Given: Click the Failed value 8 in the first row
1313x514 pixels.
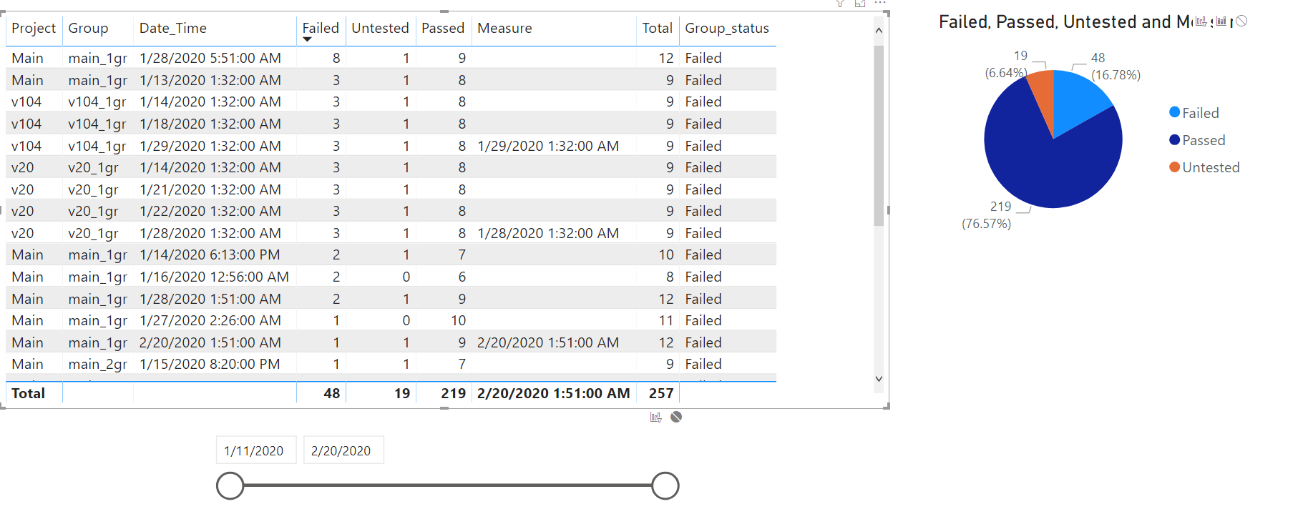Looking at the screenshot, I should pyautogui.click(x=336, y=58).
